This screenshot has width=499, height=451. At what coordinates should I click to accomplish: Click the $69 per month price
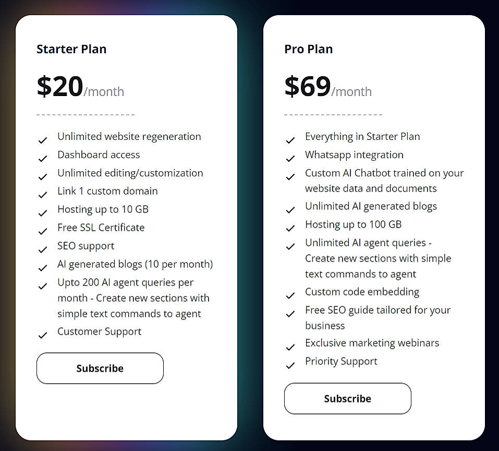[x=328, y=87]
